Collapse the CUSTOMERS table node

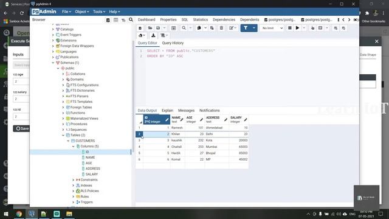coord(68,141)
